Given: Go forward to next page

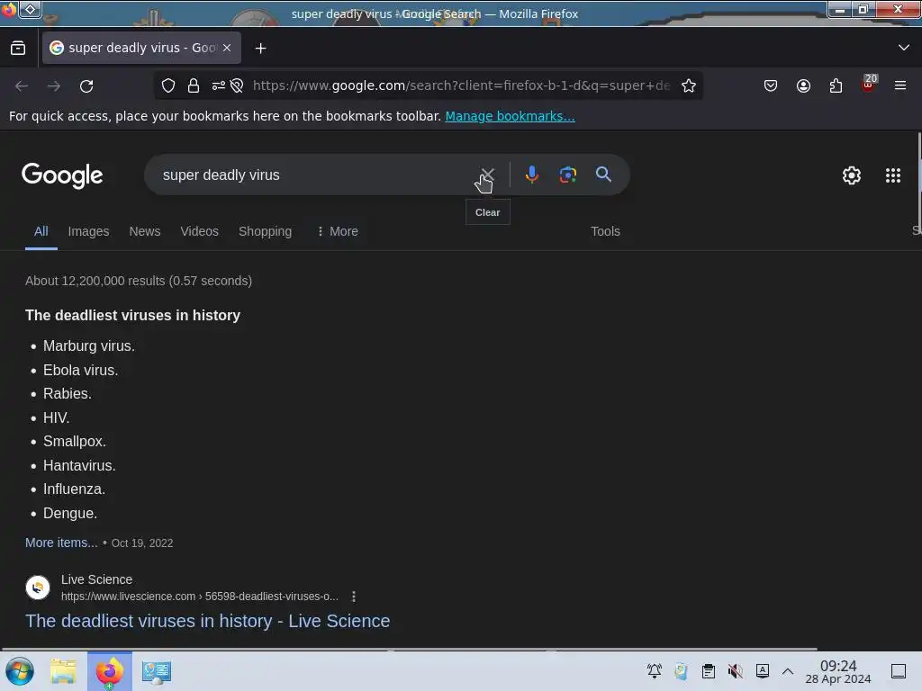Looking at the screenshot, I should (x=54, y=86).
